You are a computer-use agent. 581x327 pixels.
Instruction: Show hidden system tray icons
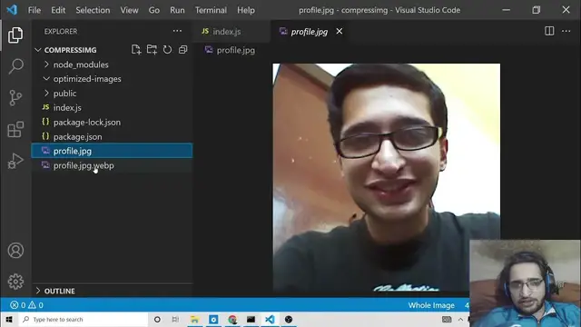point(460,320)
